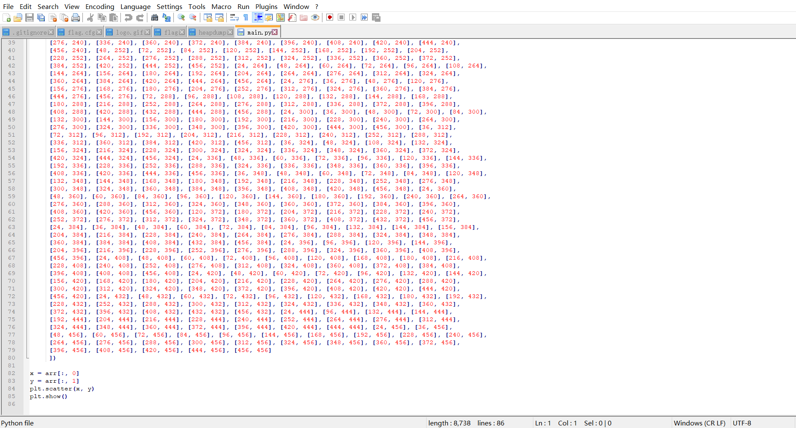
Task: Toggle indent guide display
Action: (258, 18)
